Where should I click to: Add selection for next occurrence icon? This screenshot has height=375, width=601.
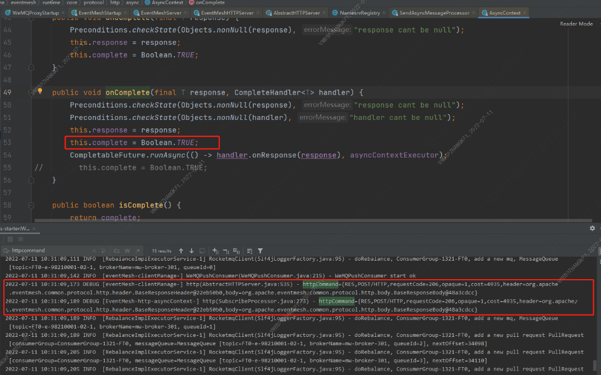tap(215, 251)
